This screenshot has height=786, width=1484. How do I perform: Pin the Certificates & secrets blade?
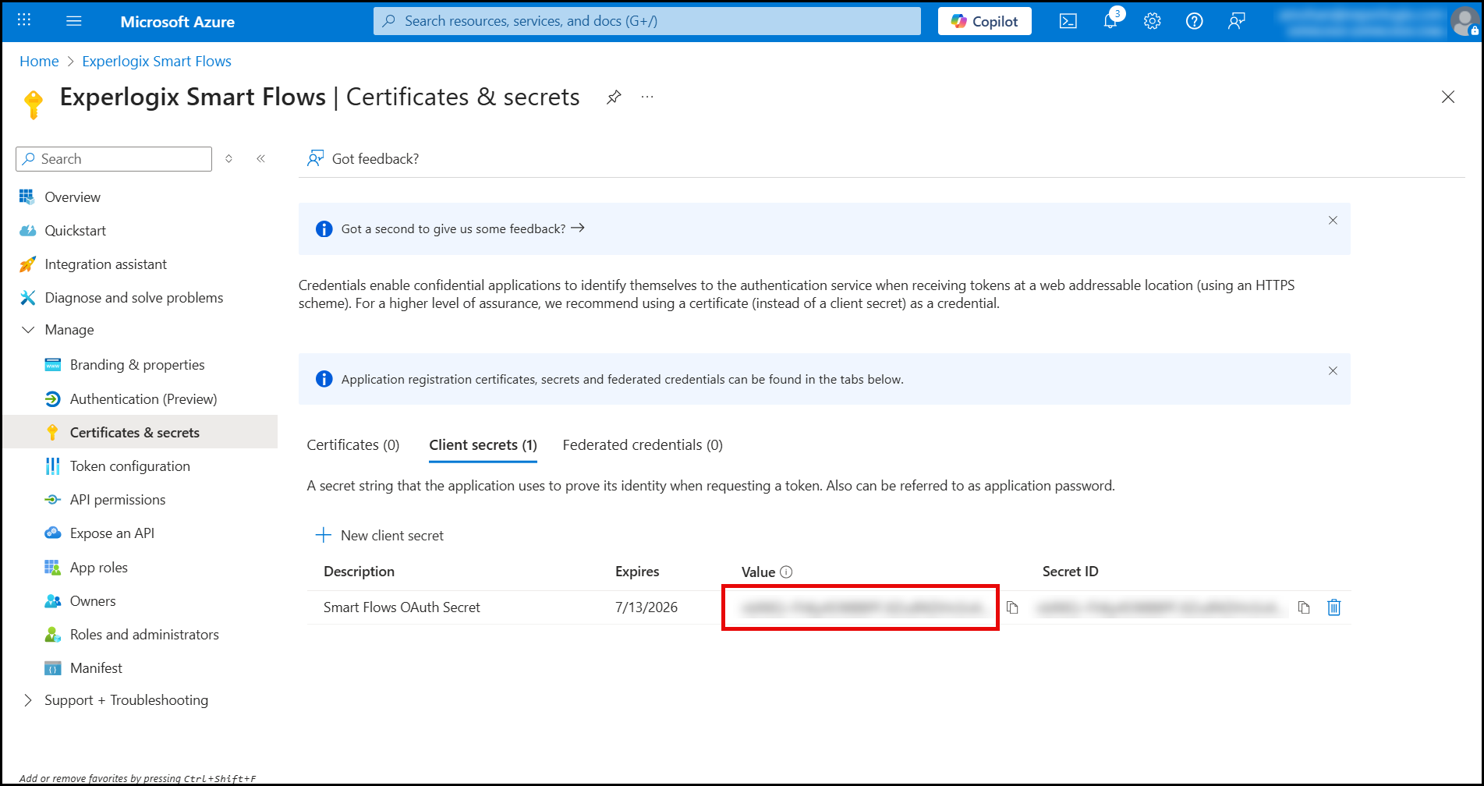pos(614,97)
